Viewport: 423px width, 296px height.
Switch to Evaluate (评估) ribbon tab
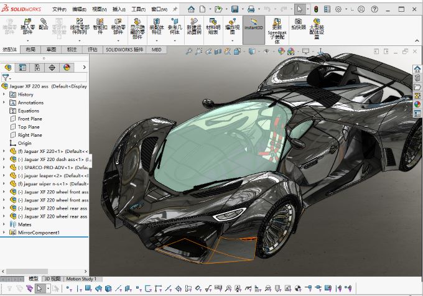coord(92,50)
